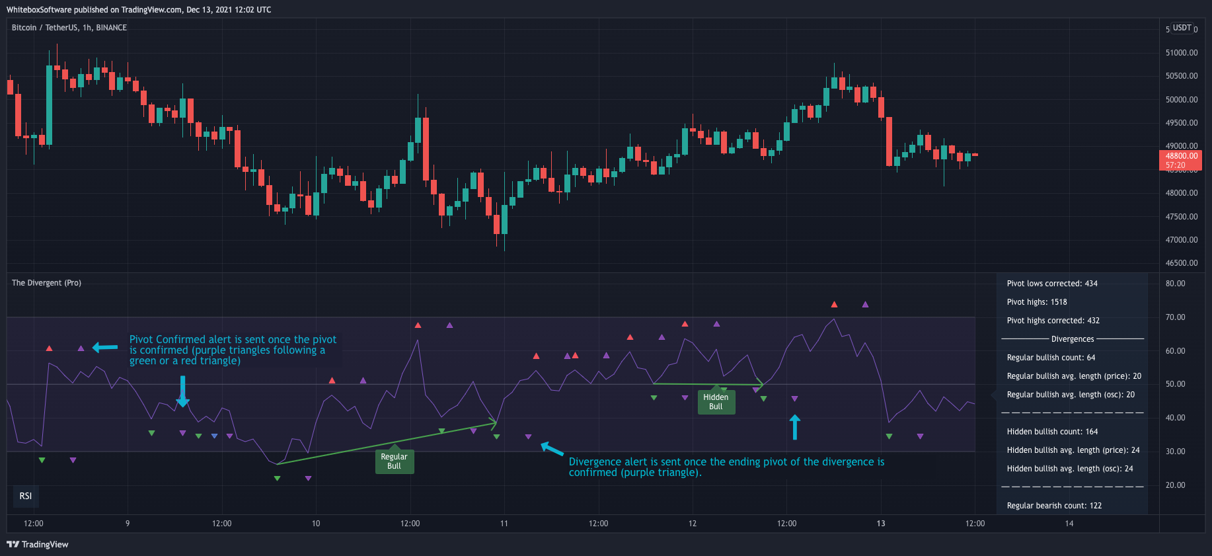The image size is (1212, 556).
Task: Click the 'Divergence alert is sent' annotation text
Action: [726, 467]
